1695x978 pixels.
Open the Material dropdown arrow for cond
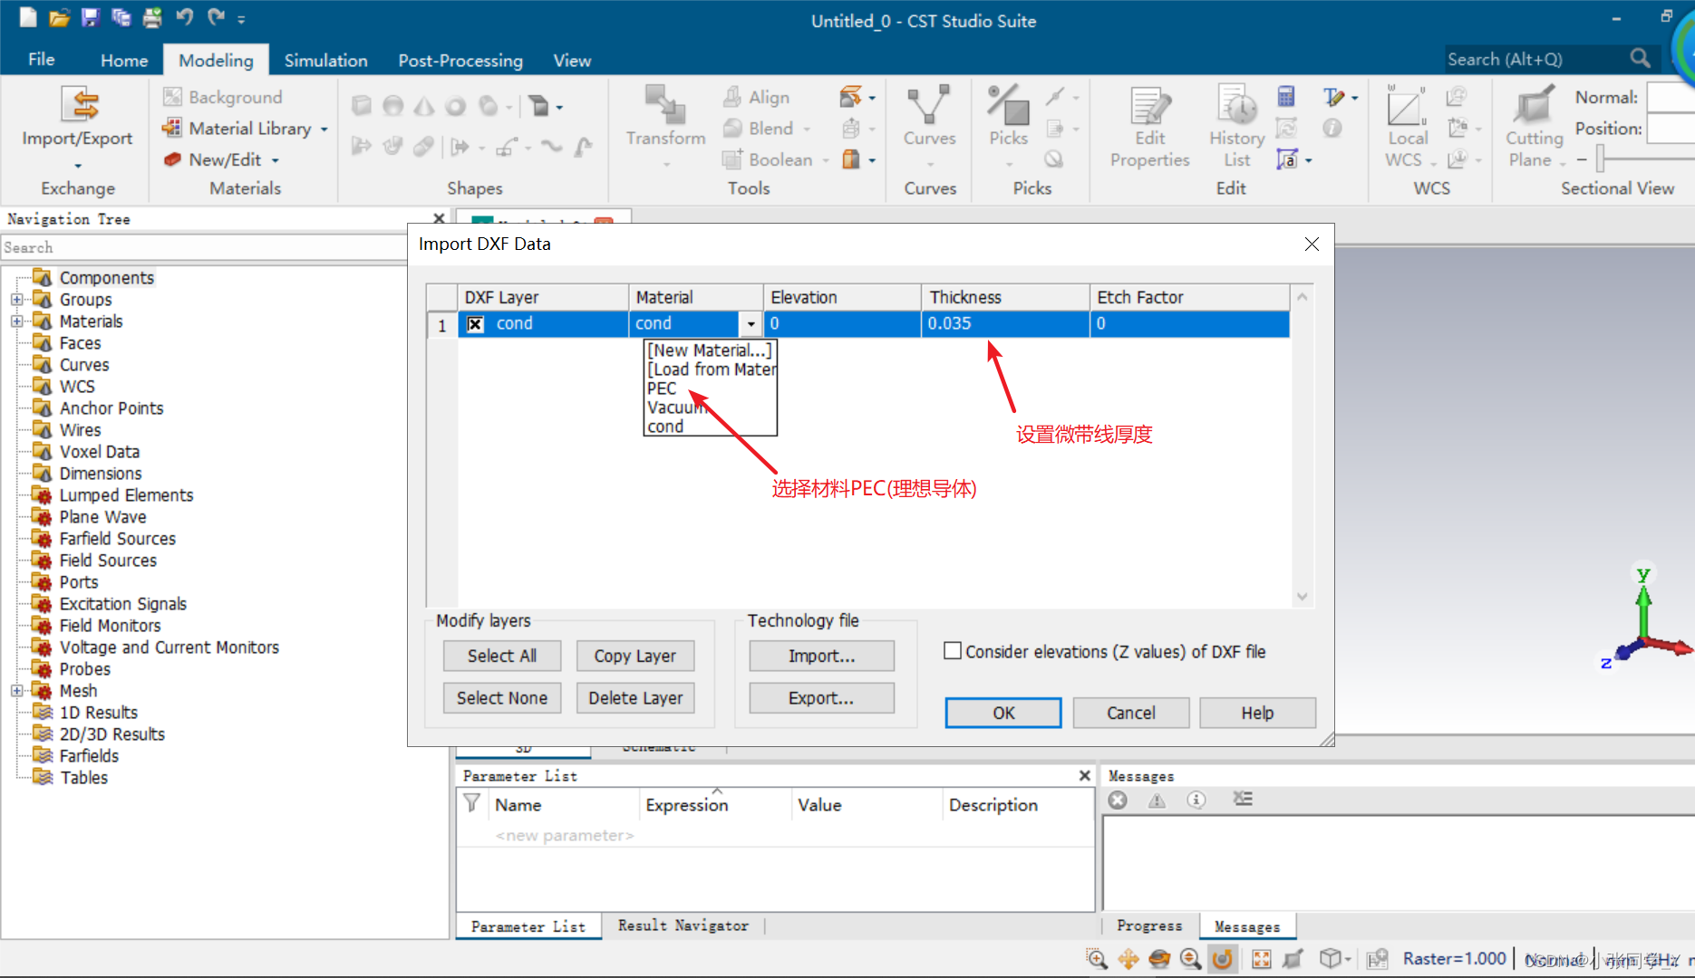[751, 324]
